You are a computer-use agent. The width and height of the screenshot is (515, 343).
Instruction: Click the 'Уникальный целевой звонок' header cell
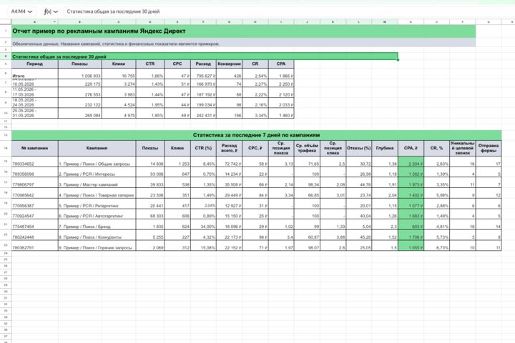click(463, 148)
